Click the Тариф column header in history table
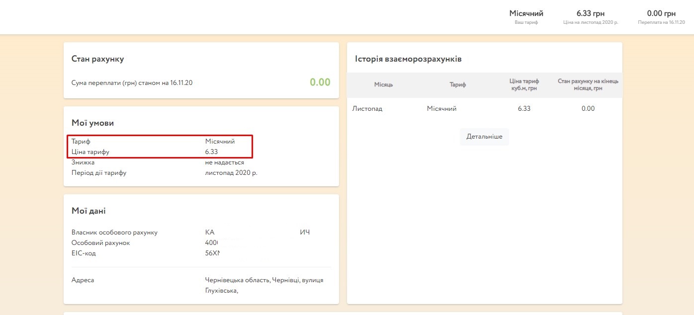694x315 pixels. [457, 85]
